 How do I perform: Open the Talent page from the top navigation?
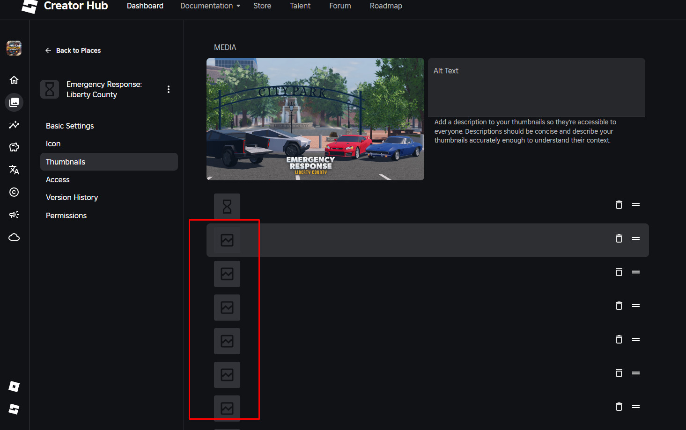click(x=300, y=6)
